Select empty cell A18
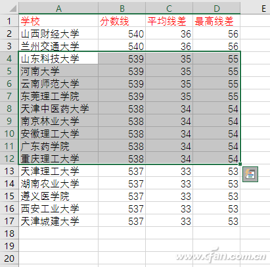 click(x=58, y=233)
